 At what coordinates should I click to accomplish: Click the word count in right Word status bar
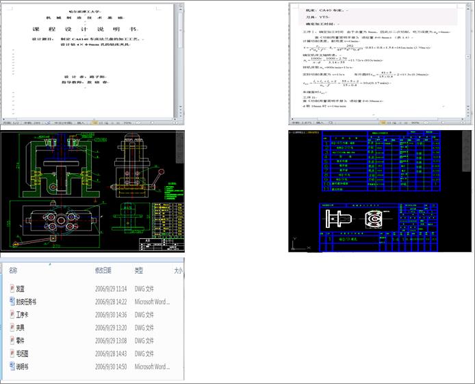point(301,123)
